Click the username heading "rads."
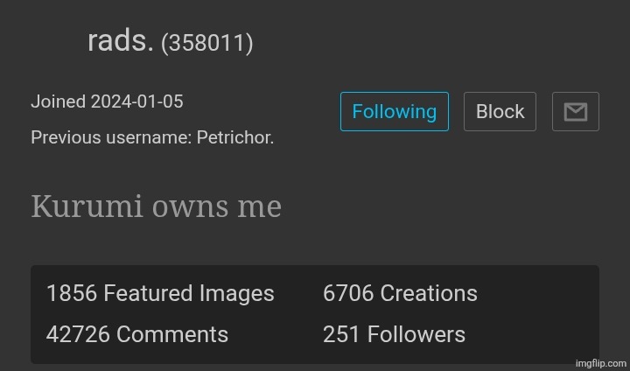Viewport: 630px width, 371px height. point(121,40)
